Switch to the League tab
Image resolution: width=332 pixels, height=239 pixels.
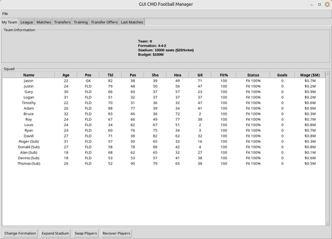click(x=27, y=22)
